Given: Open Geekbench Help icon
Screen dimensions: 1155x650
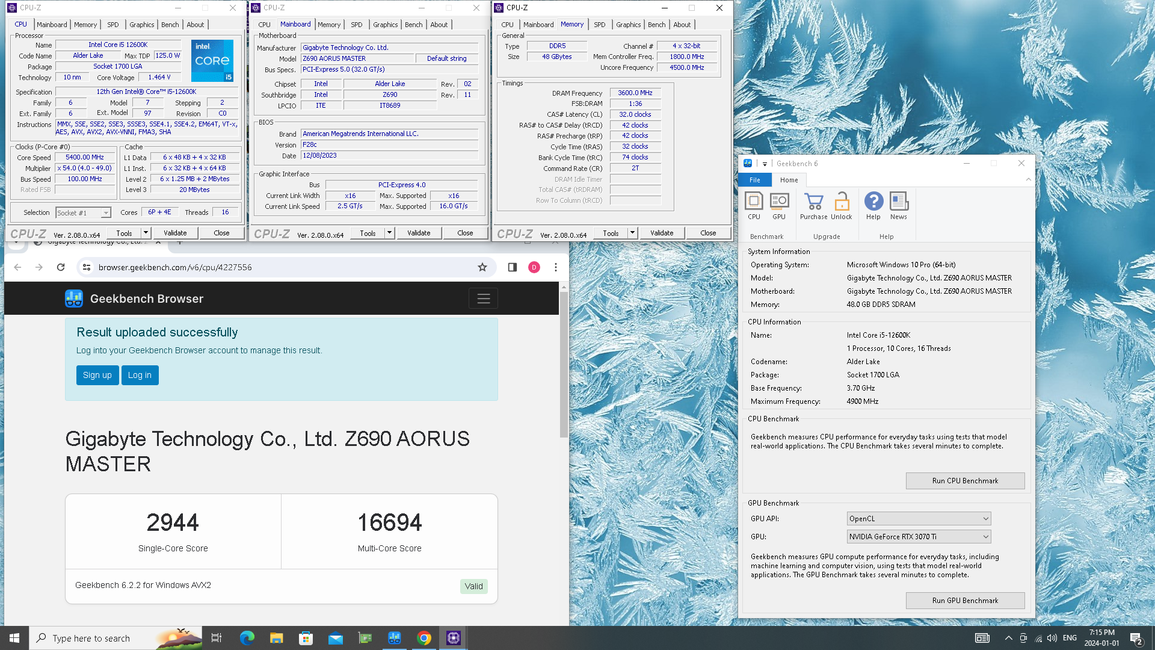Looking at the screenshot, I should click(x=873, y=206).
